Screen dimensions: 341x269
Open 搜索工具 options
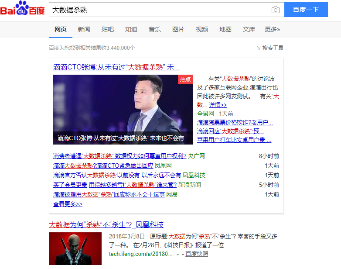273,48
